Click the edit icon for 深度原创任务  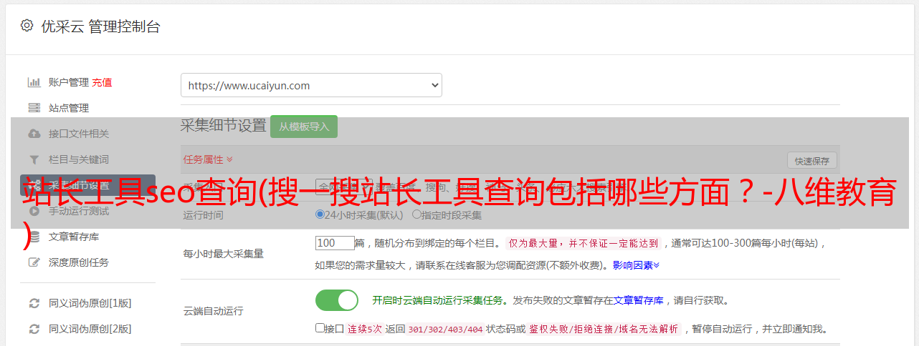[x=34, y=262]
